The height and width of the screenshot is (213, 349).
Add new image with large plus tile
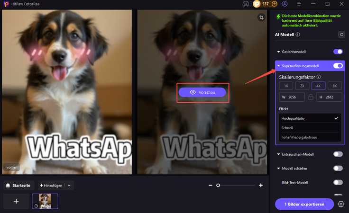(16, 201)
